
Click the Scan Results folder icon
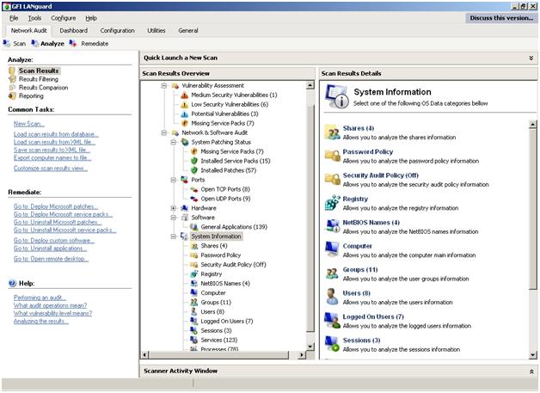(12, 71)
